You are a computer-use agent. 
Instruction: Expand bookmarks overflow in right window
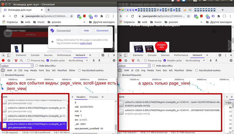coord(201,22)
